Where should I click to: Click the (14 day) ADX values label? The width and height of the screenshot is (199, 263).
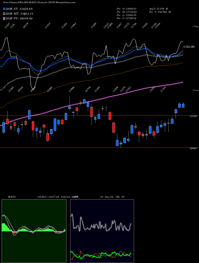[112, 197]
